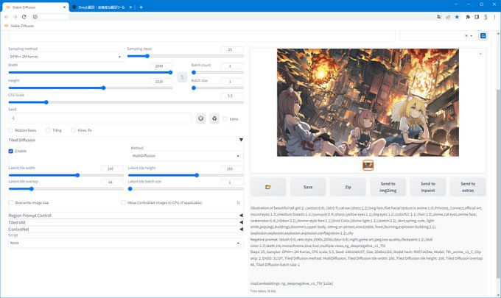Image resolution: width=501 pixels, height=298 pixels.
Task: Randomize seed with the dice icon
Action: [x=200, y=118]
